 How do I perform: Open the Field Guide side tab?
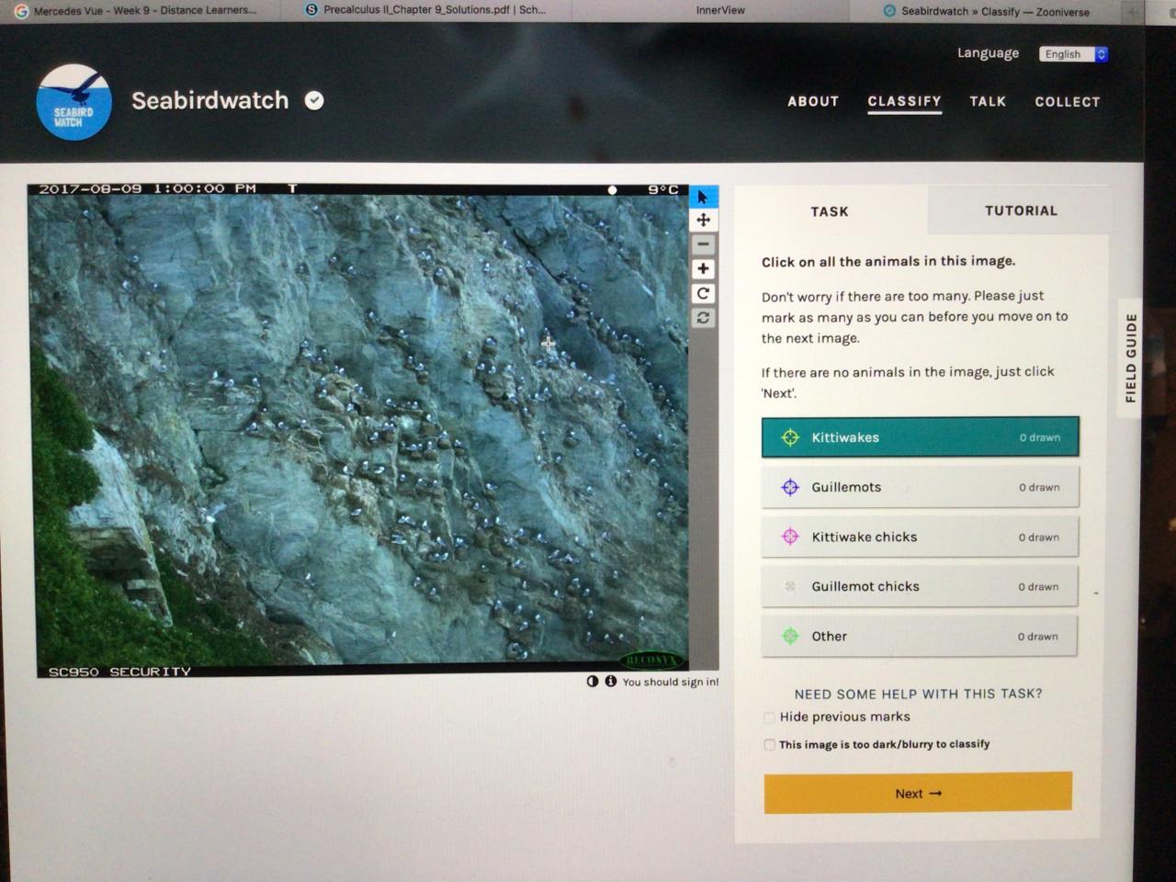coord(1130,358)
